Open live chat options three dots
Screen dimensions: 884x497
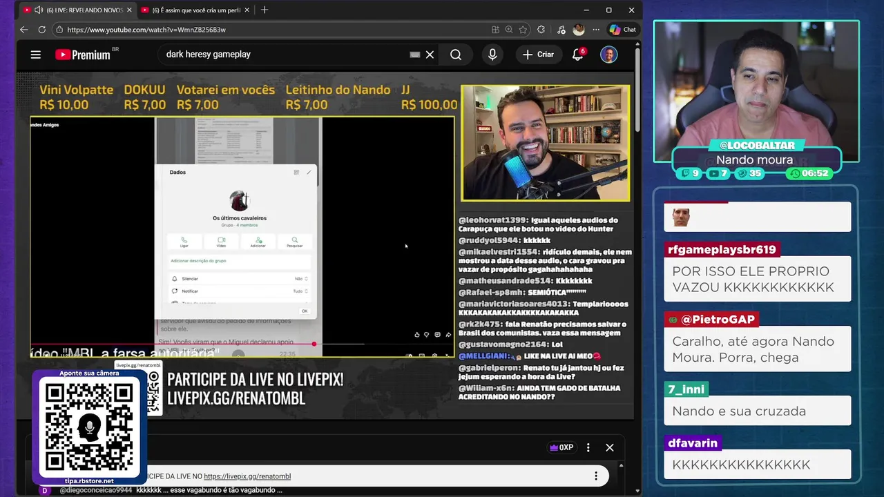588,447
